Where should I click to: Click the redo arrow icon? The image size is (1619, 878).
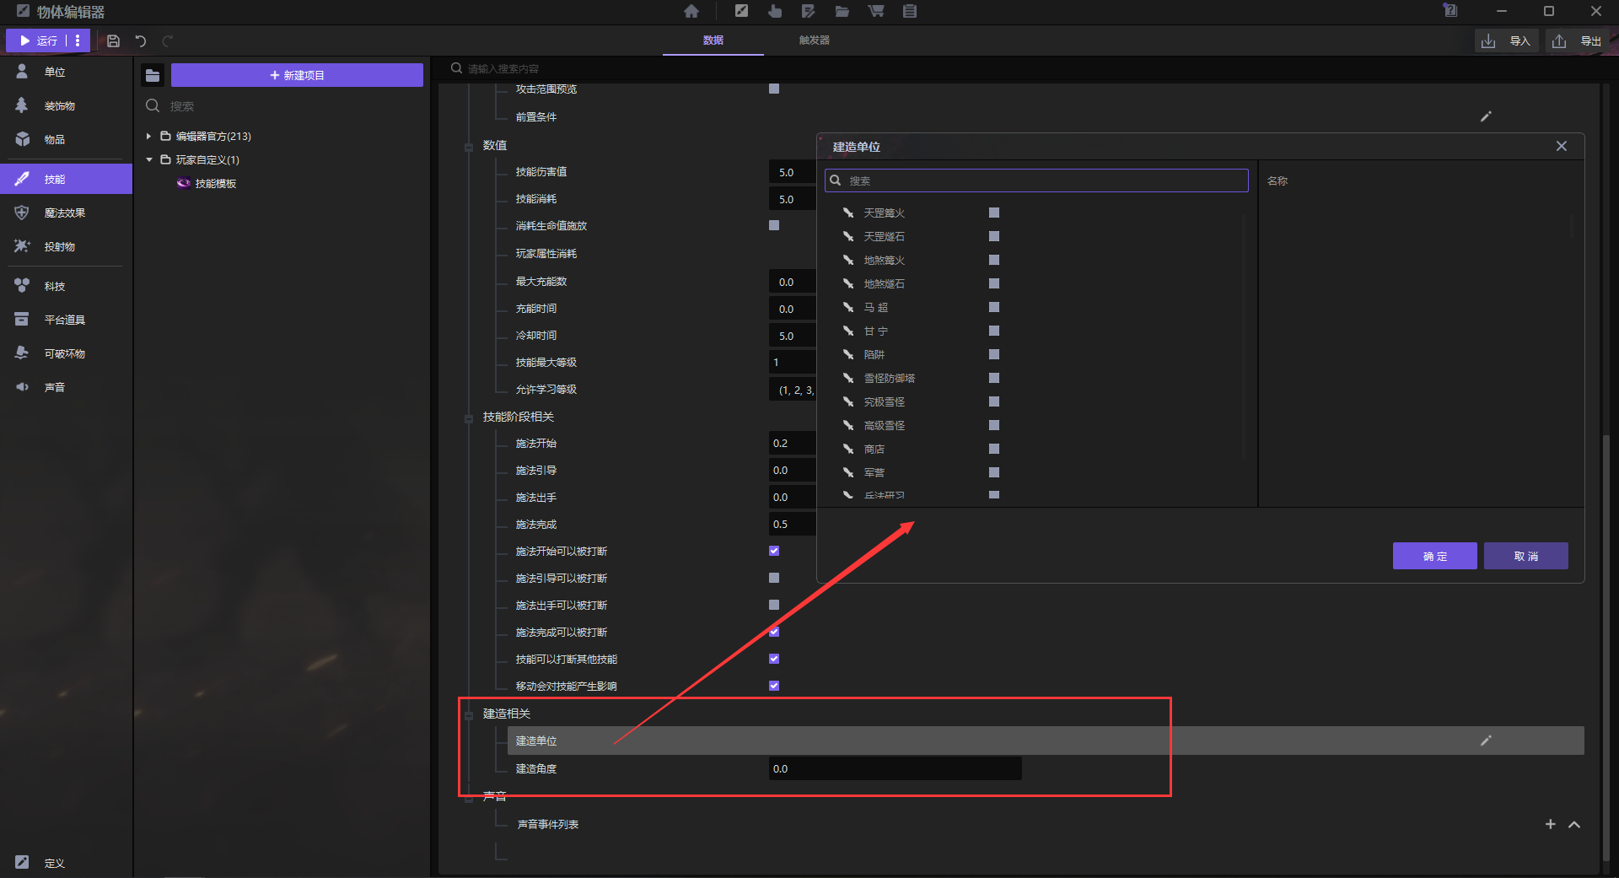tap(168, 40)
